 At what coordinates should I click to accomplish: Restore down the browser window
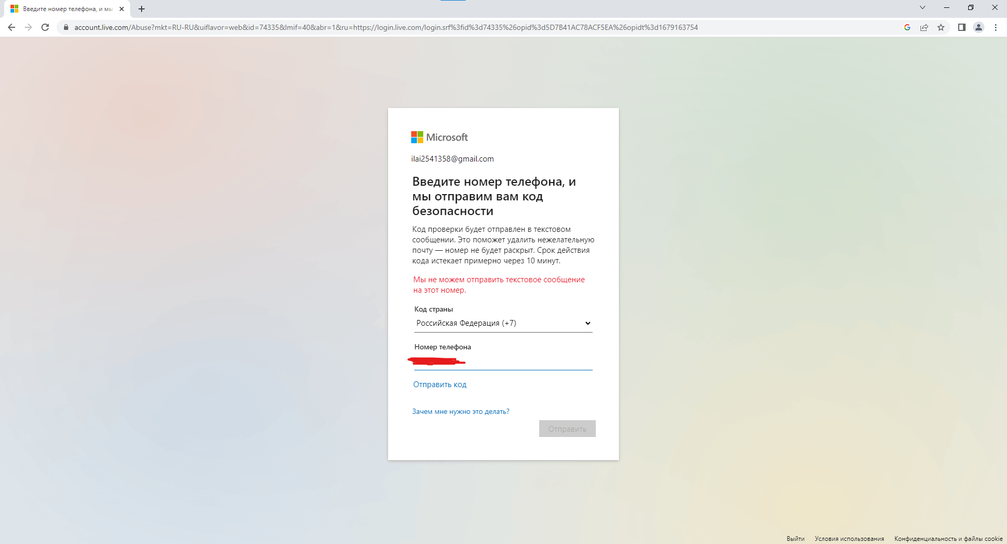point(971,7)
